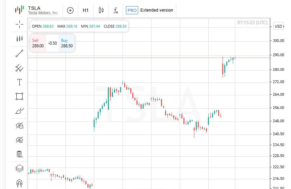291x189 pixels.
Task: Open the bars and chart style tool
Action: tap(19, 38)
